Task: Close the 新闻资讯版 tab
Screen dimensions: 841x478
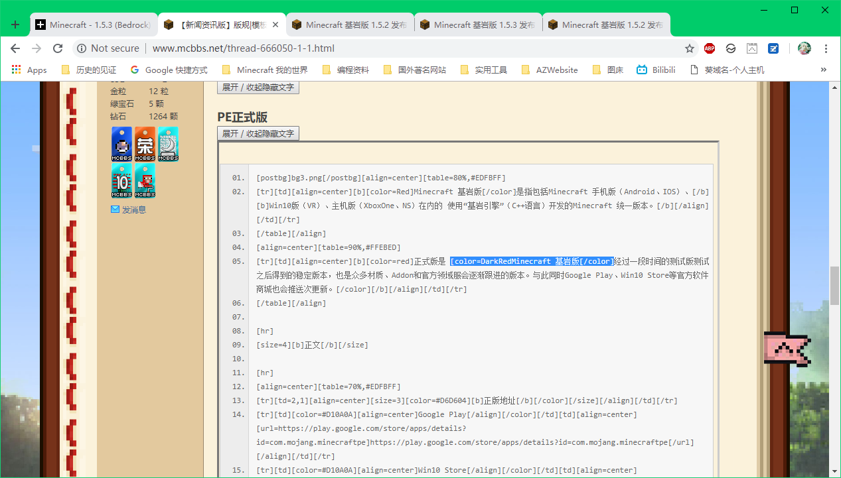Action: point(275,25)
